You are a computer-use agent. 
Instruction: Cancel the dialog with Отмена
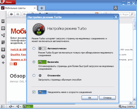pos(107,98)
